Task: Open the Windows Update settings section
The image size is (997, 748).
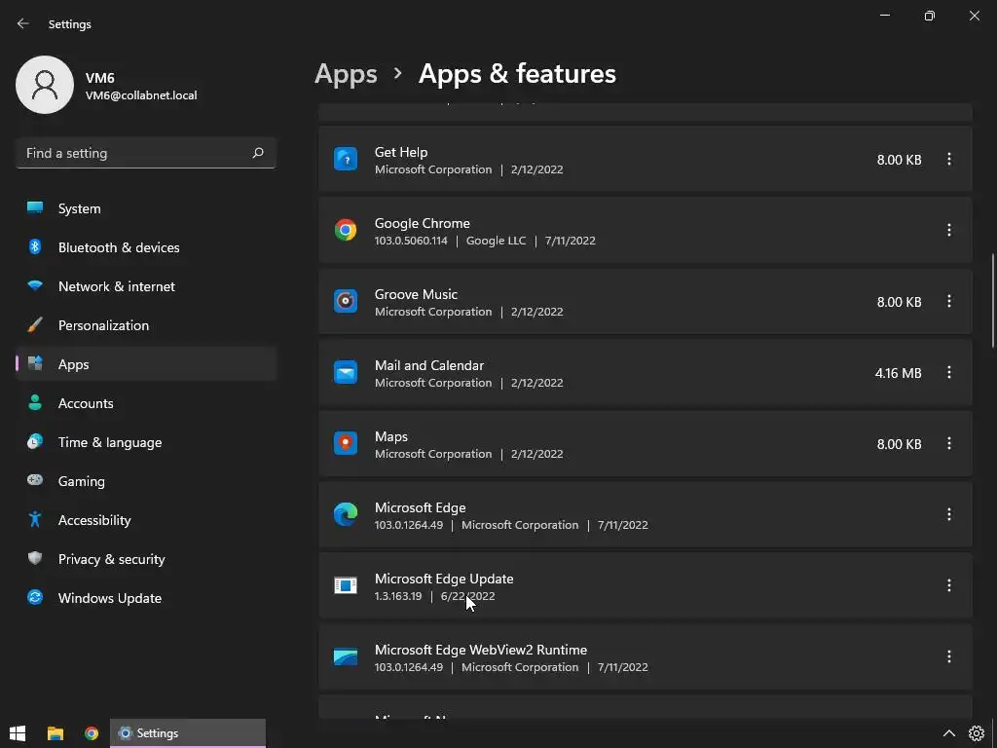Action: [109, 598]
